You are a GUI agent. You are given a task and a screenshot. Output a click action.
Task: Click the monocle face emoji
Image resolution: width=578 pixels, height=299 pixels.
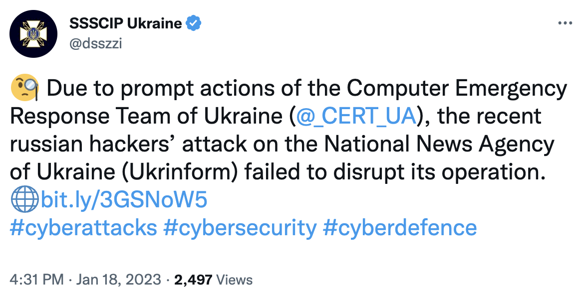pos(24,88)
